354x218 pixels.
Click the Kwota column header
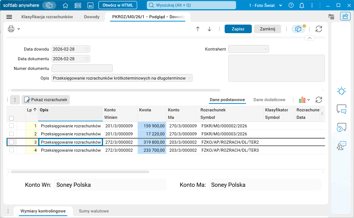152,114
